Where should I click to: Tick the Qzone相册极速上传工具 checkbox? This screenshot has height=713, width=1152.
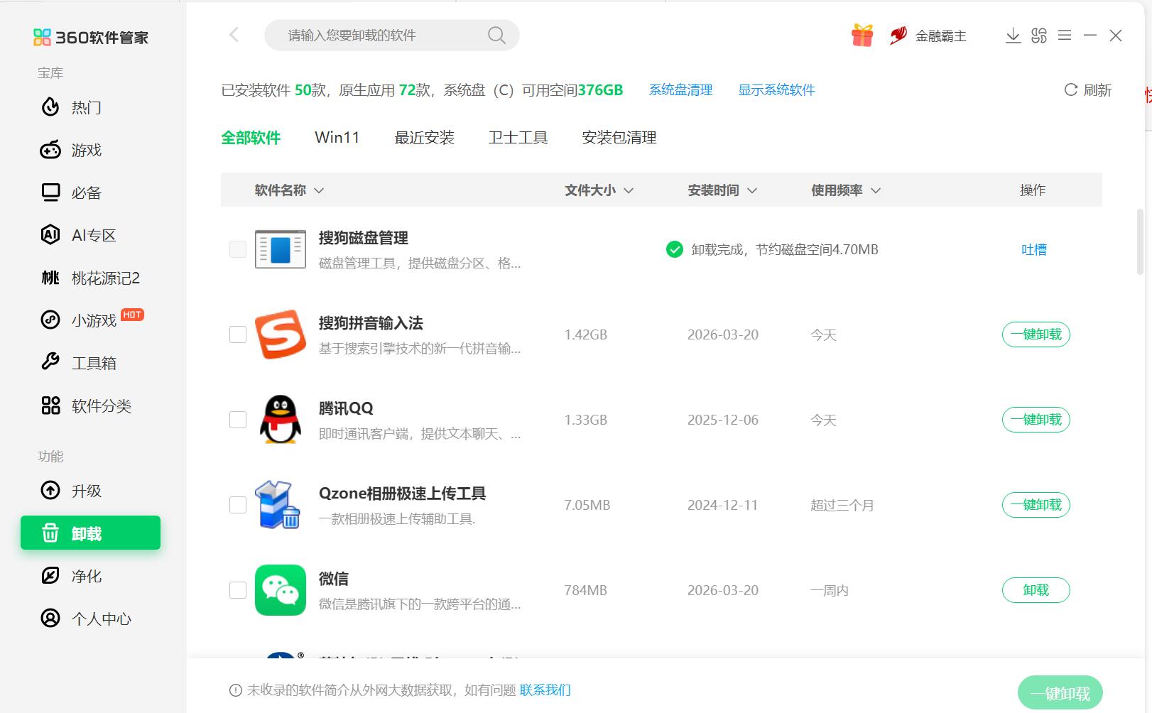coord(238,505)
